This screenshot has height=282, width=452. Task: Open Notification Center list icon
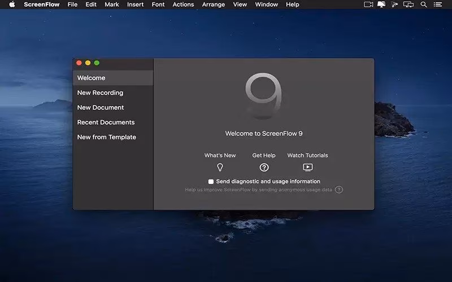tap(438, 5)
